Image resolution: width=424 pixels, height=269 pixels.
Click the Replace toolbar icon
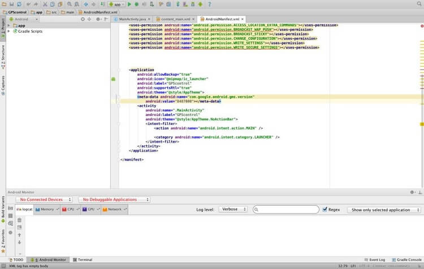point(77,4)
